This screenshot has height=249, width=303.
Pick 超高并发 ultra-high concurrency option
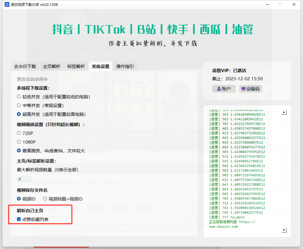tap(19, 114)
